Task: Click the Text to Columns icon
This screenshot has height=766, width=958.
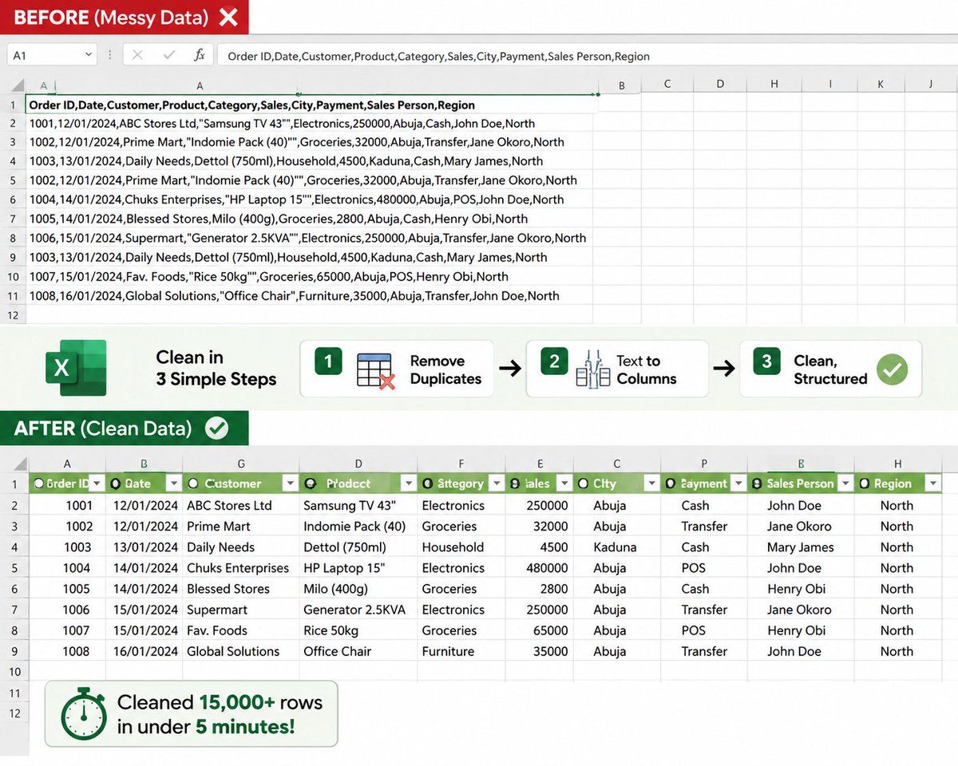Action: [592, 369]
